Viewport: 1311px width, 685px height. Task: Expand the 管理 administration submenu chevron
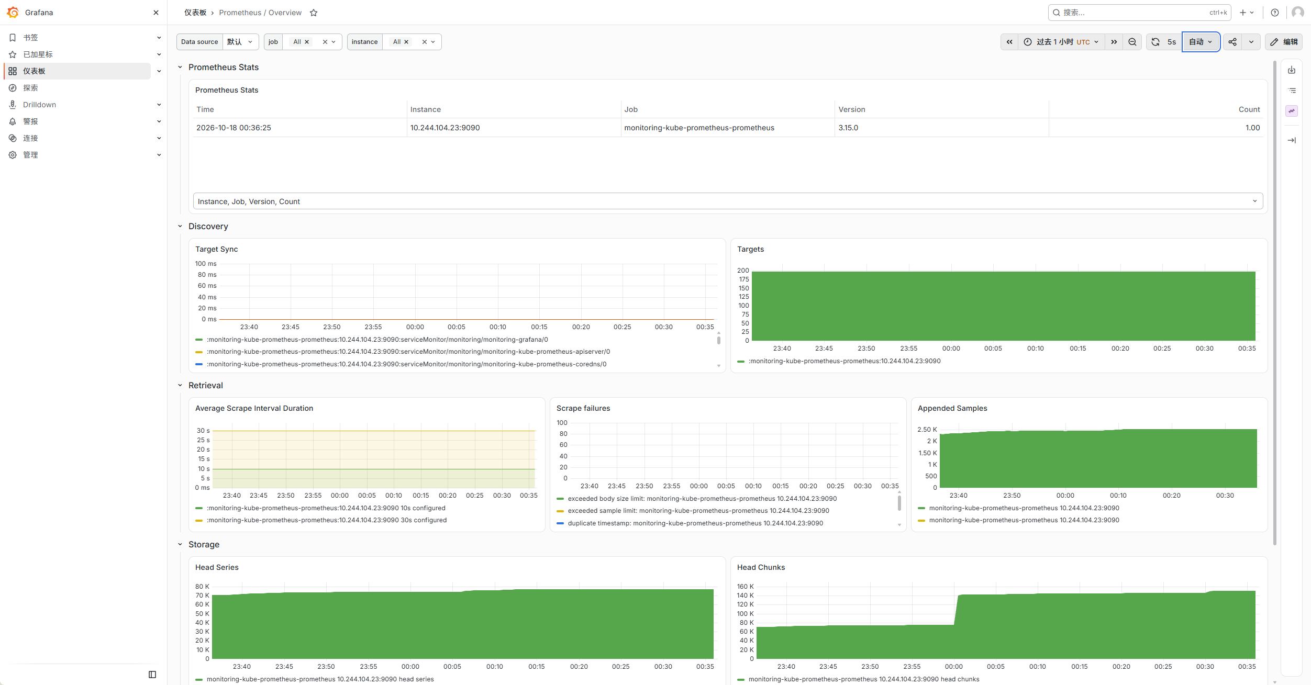click(x=159, y=155)
